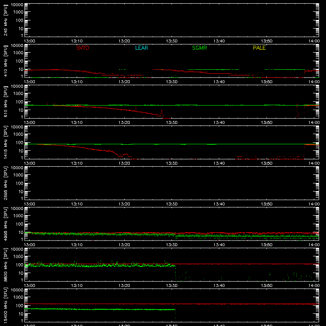This screenshot has height=326, width=326.
Task: Click 14:00 tick under the 410 MHz panel
Action: 314,82
